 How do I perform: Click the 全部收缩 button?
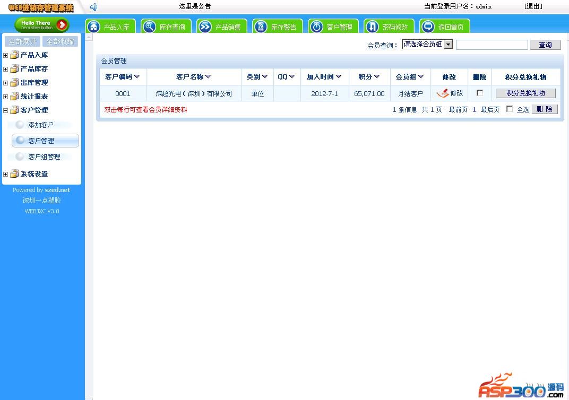60,42
